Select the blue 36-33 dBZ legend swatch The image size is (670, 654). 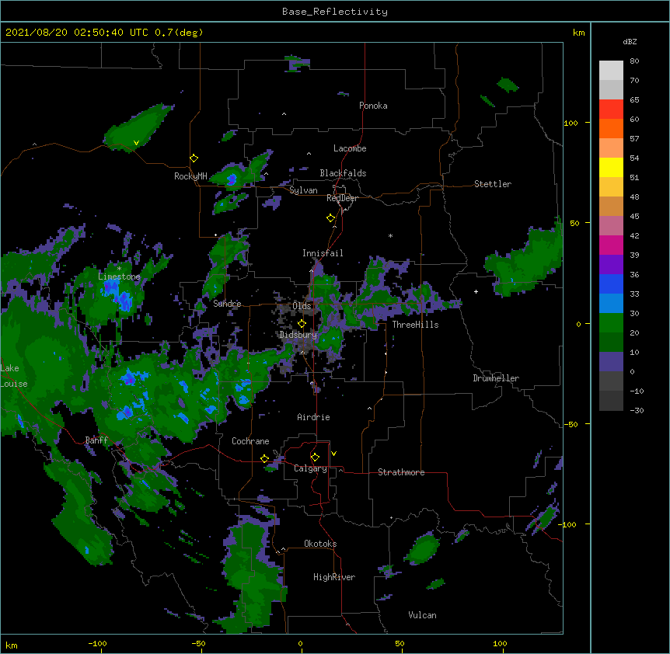[611, 284]
